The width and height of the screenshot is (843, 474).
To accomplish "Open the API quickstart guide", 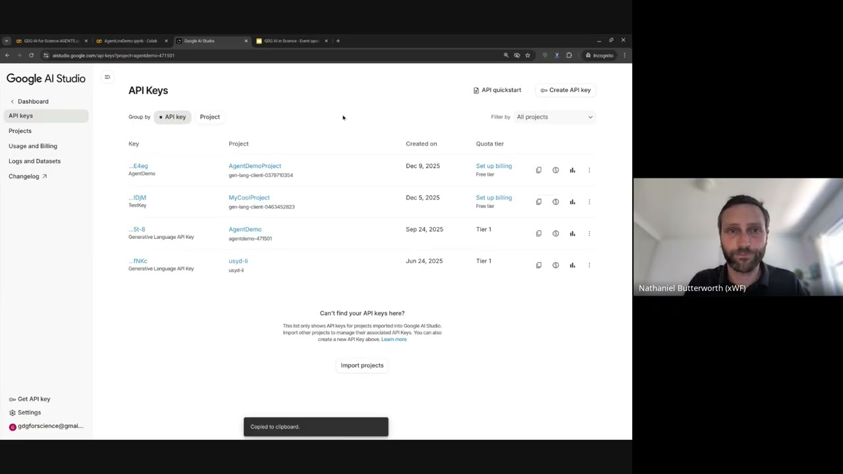I will coord(497,90).
